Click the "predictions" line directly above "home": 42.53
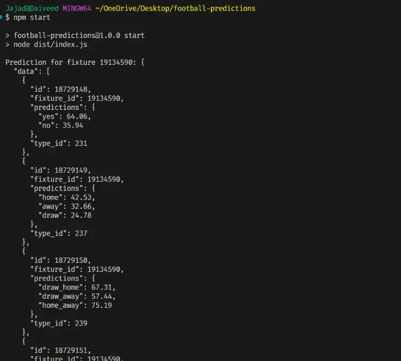401x361 pixels. [x=63, y=188]
